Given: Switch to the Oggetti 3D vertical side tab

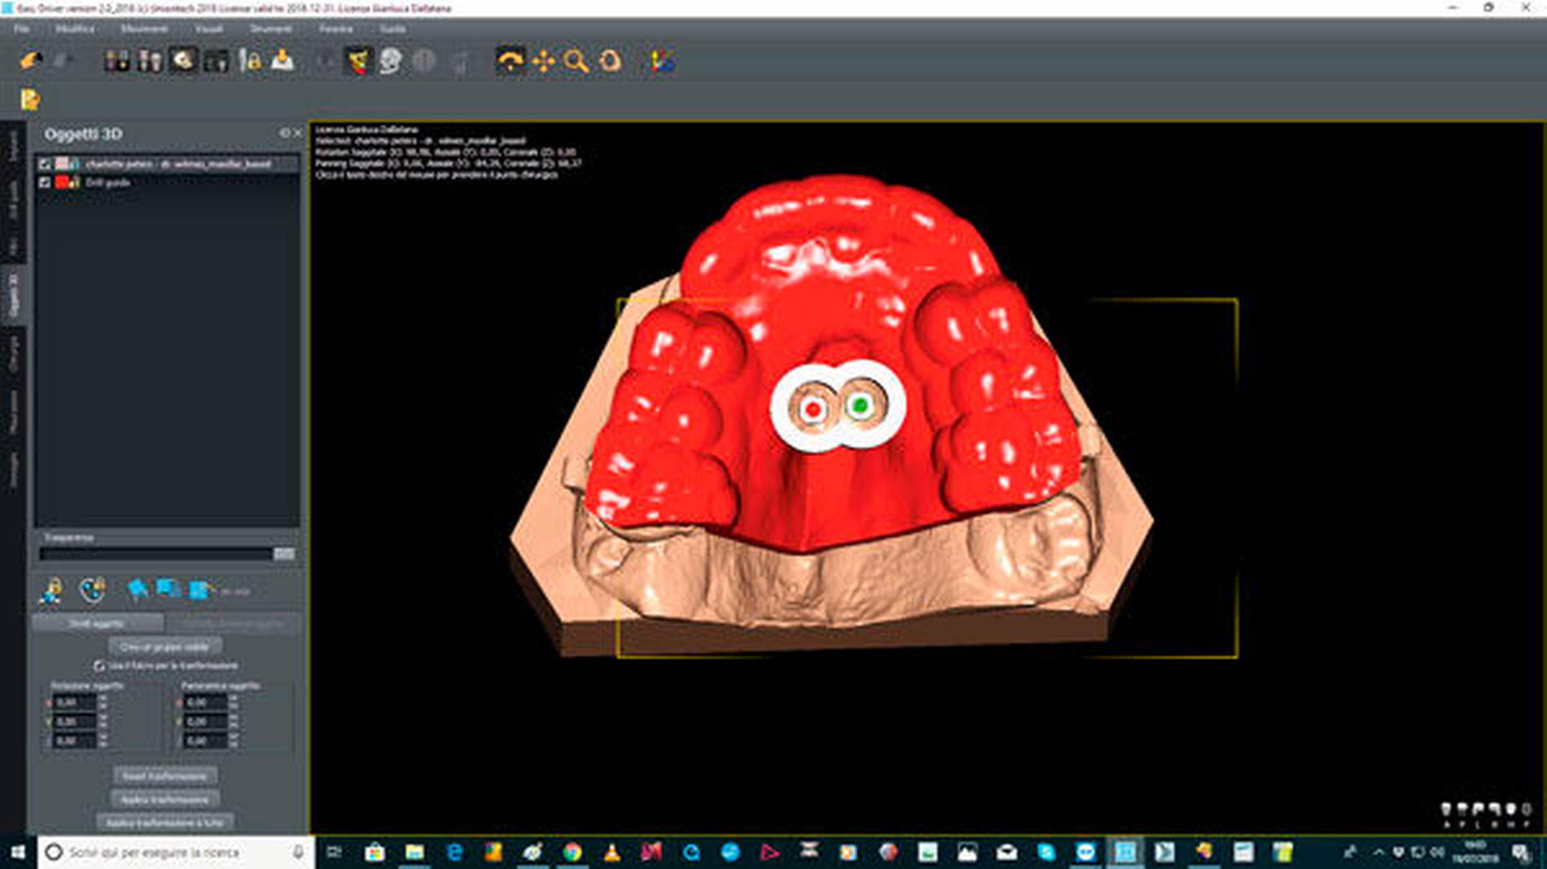Looking at the screenshot, I should click(13, 295).
